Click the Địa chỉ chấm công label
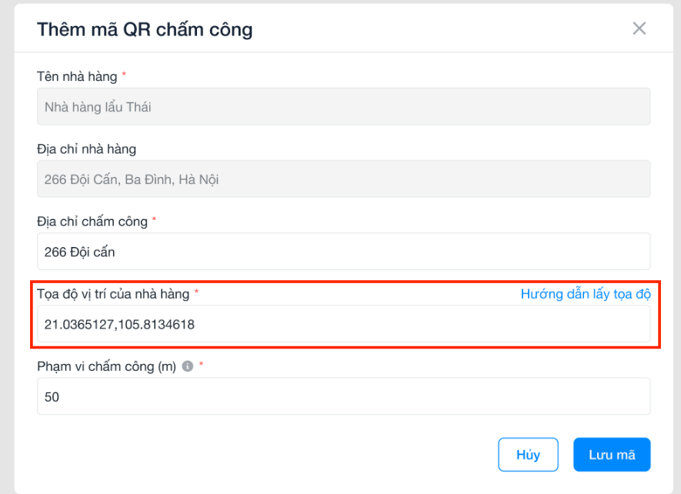The width and height of the screenshot is (681, 494). pyautogui.click(x=92, y=222)
